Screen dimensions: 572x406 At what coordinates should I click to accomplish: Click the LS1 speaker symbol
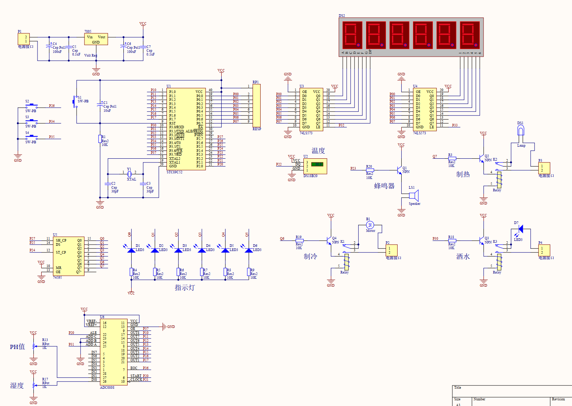click(x=413, y=195)
